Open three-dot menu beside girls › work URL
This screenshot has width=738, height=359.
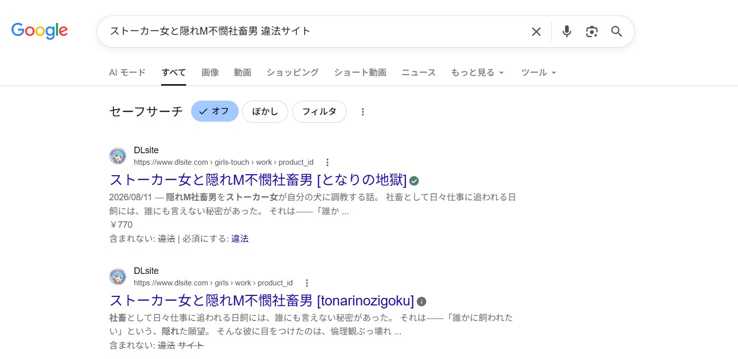[x=307, y=283]
